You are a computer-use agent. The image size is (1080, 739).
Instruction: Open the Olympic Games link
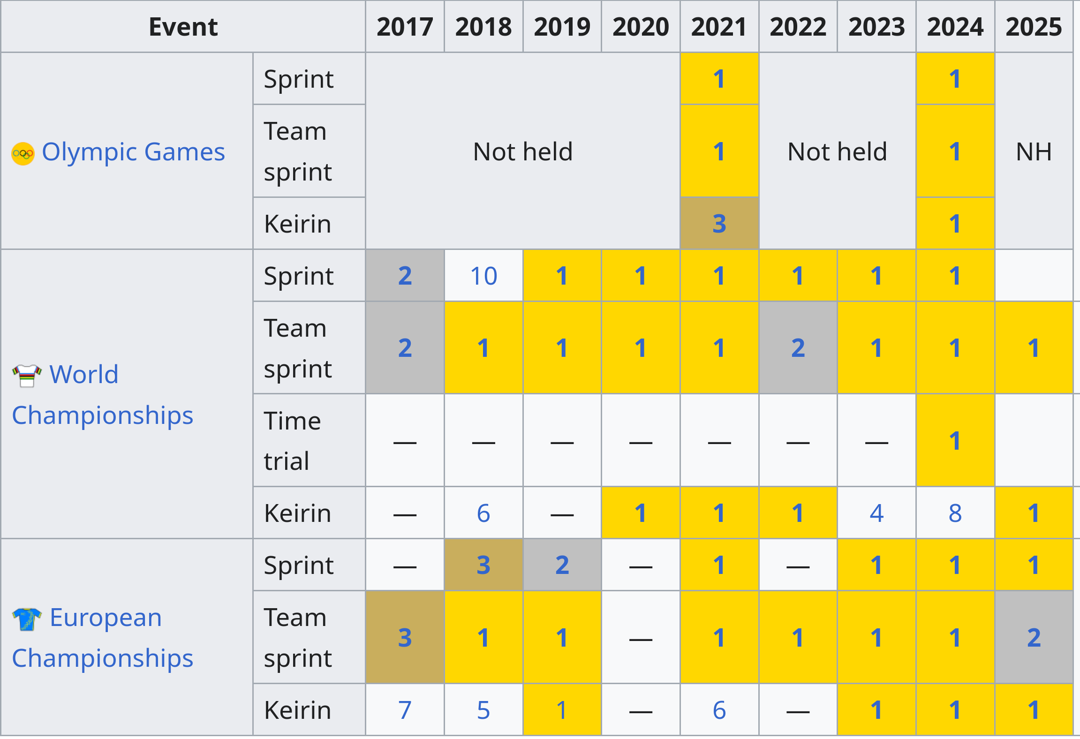point(133,152)
